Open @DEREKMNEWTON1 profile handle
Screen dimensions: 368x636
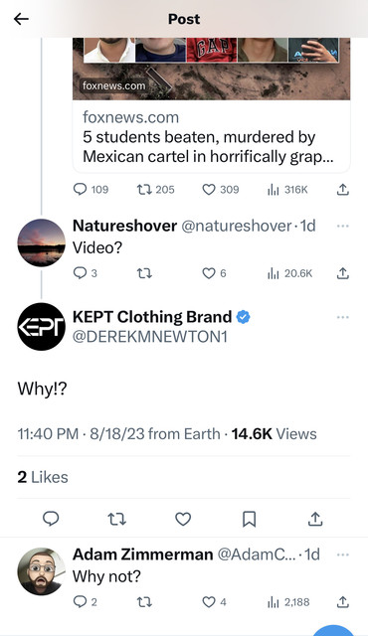click(x=150, y=337)
